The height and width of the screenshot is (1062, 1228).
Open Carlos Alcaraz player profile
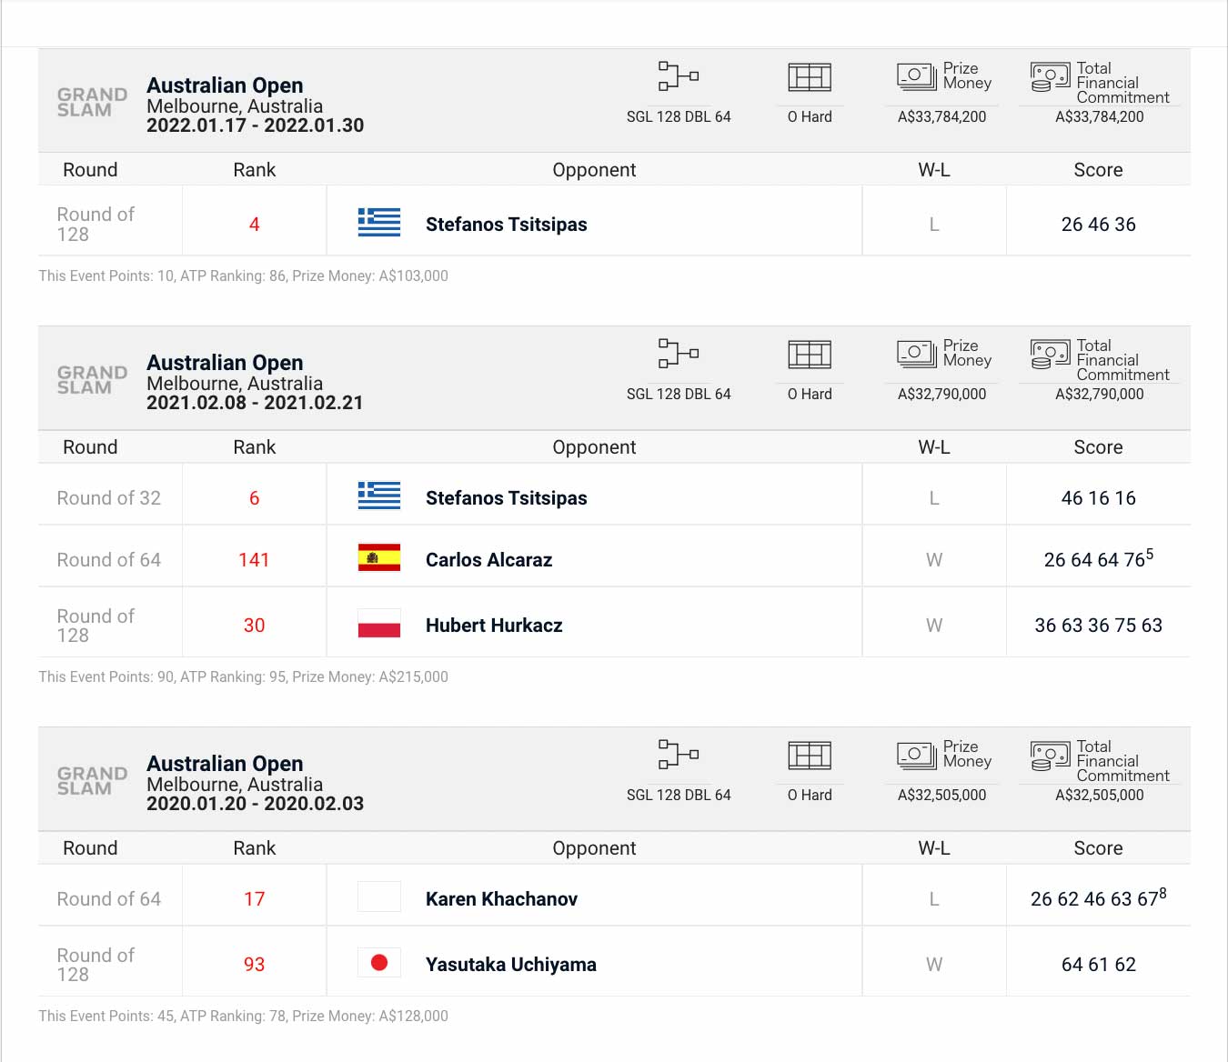[x=489, y=560]
